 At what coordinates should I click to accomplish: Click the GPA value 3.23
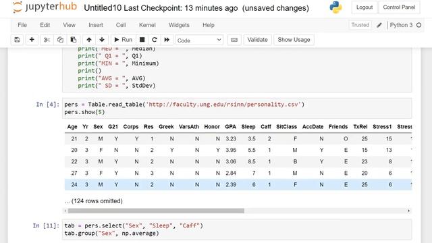pos(231,139)
